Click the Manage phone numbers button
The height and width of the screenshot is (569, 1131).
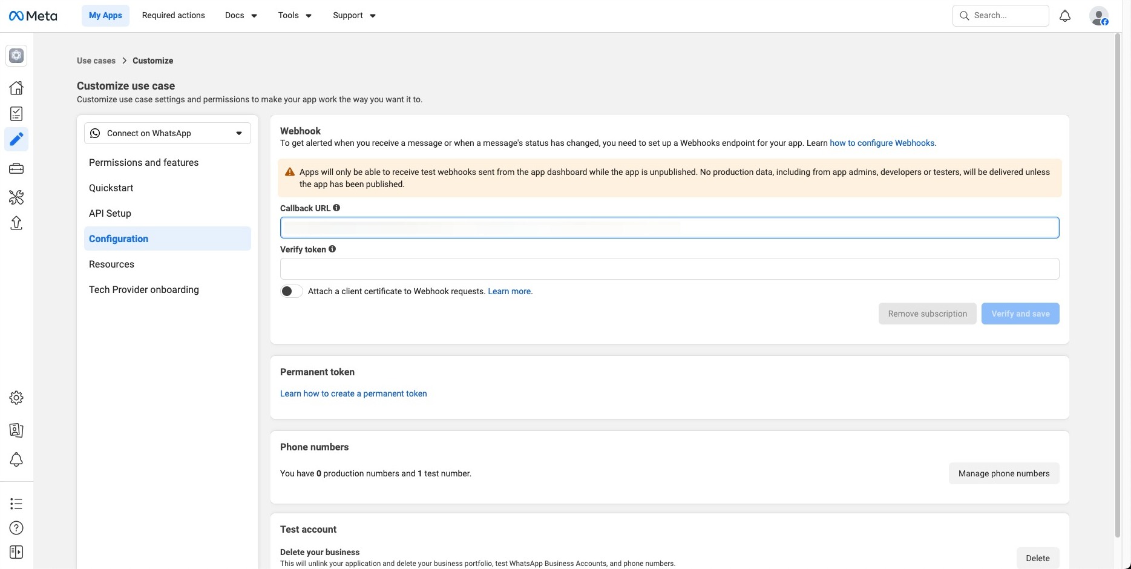[x=1003, y=473]
